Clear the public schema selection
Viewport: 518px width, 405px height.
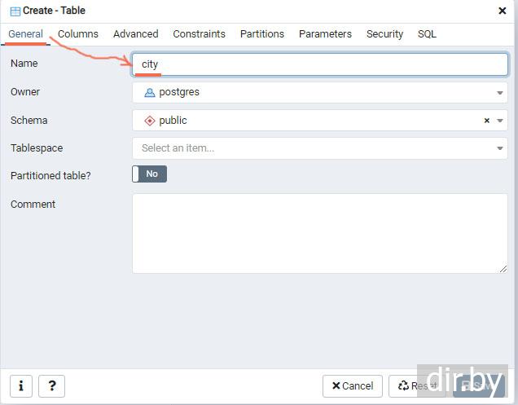[x=486, y=121]
